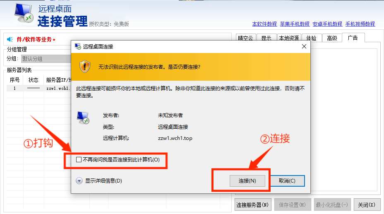
Task: Select server row 1 in the list
Action: tap(37, 88)
